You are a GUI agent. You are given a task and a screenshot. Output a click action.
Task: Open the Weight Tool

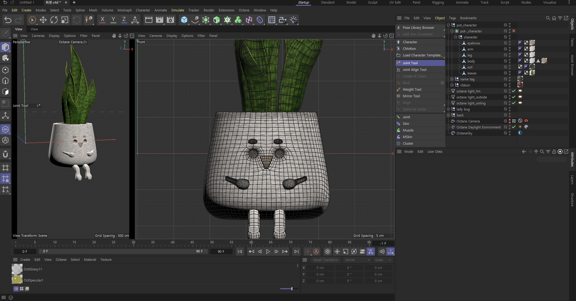pos(420,89)
